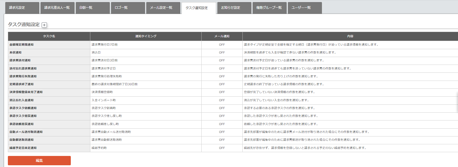Open the お知らせ設定 tab
458x167 pixels.
click(x=234, y=8)
